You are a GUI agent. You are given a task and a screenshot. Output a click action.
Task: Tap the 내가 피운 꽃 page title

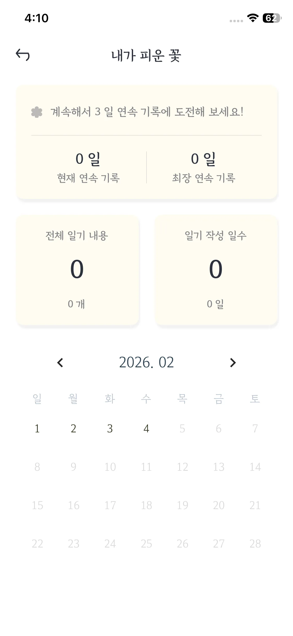click(x=146, y=56)
